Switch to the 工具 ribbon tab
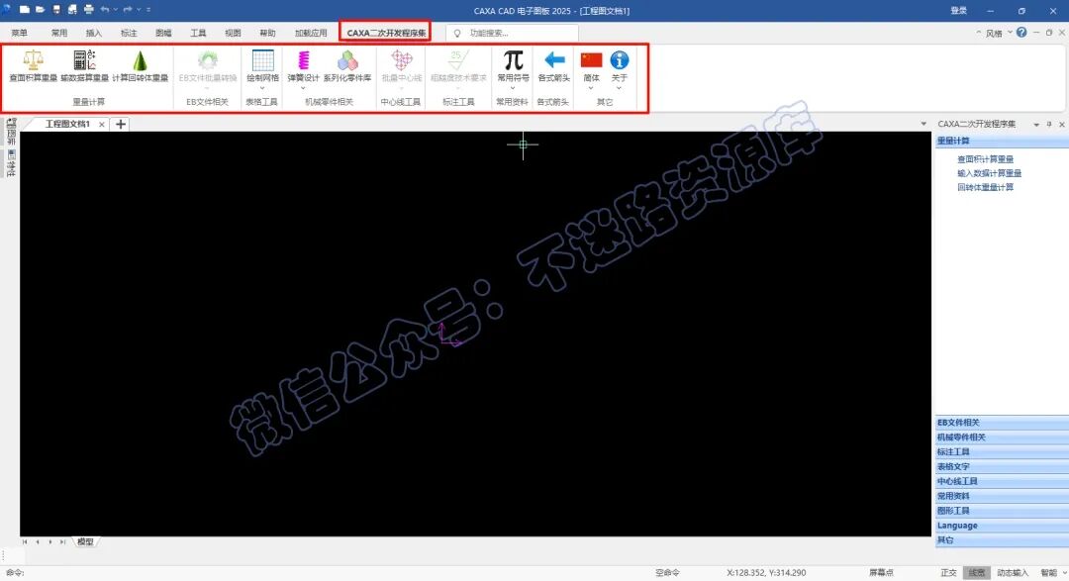This screenshot has height=581, width=1069. (x=198, y=33)
